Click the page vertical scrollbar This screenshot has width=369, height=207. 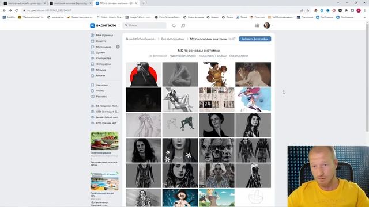pyautogui.click(x=367, y=78)
